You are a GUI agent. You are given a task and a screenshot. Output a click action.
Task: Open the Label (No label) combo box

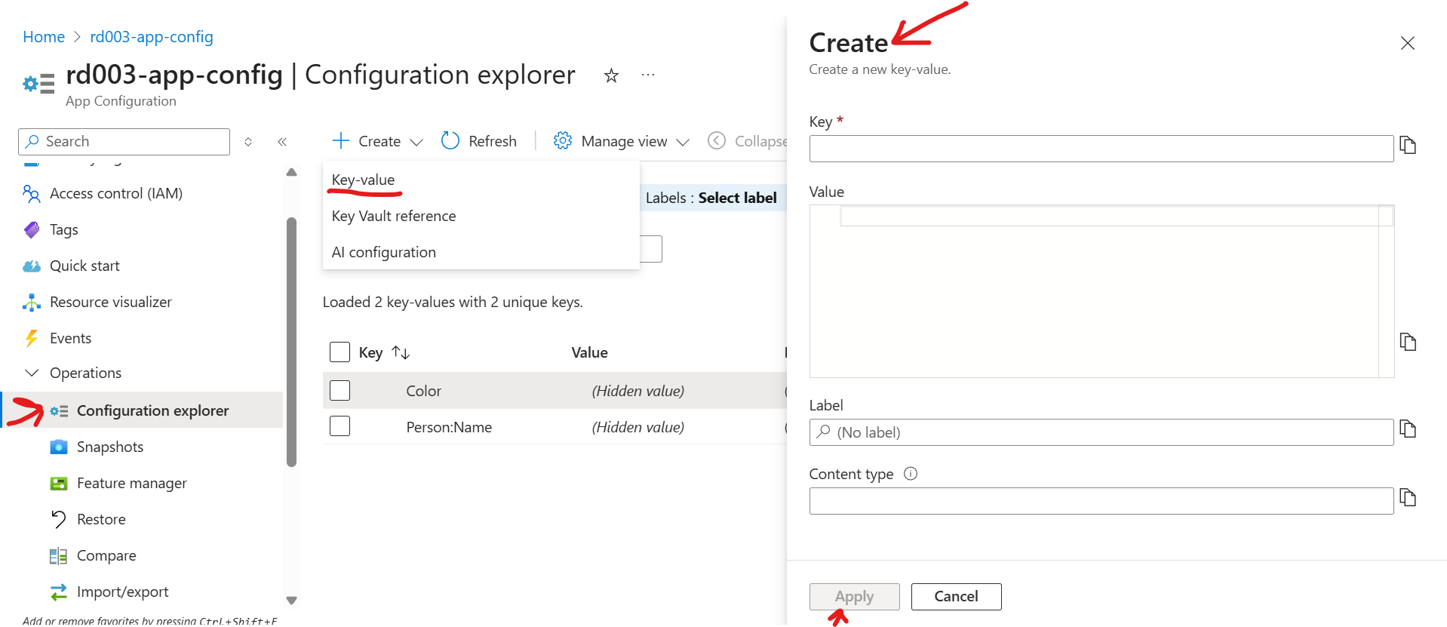tap(1101, 432)
